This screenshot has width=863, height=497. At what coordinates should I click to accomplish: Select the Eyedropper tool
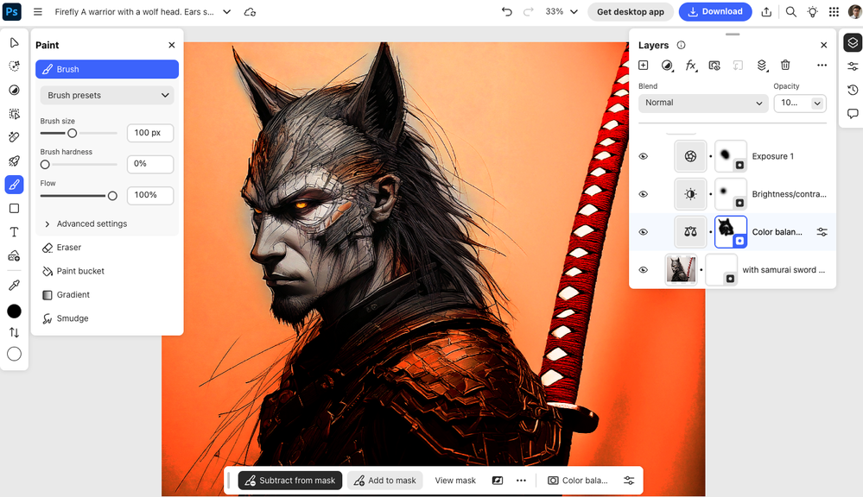(x=15, y=285)
